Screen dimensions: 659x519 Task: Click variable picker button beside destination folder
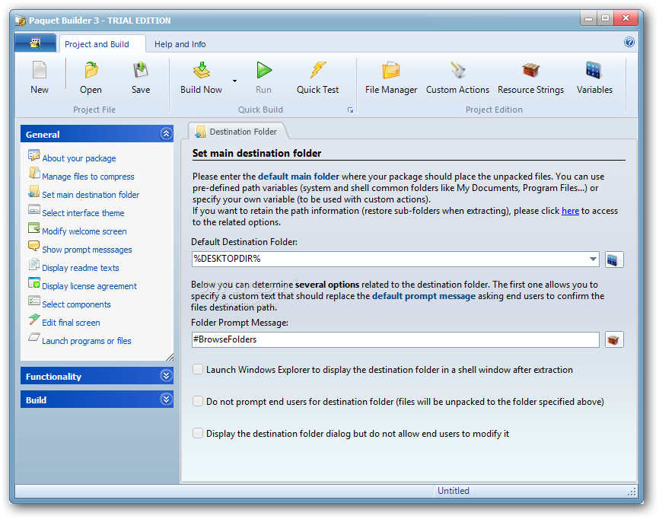click(614, 259)
